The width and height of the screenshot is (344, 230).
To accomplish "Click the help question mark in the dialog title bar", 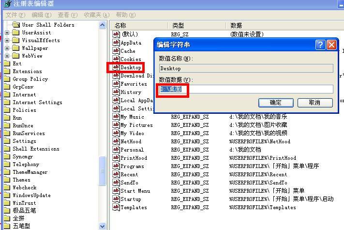I will pyautogui.click(x=320, y=45).
